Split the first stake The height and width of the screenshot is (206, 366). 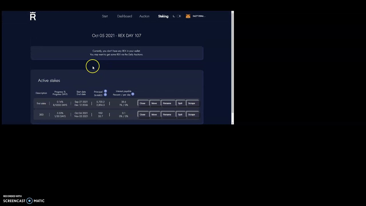pyautogui.click(x=180, y=103)
